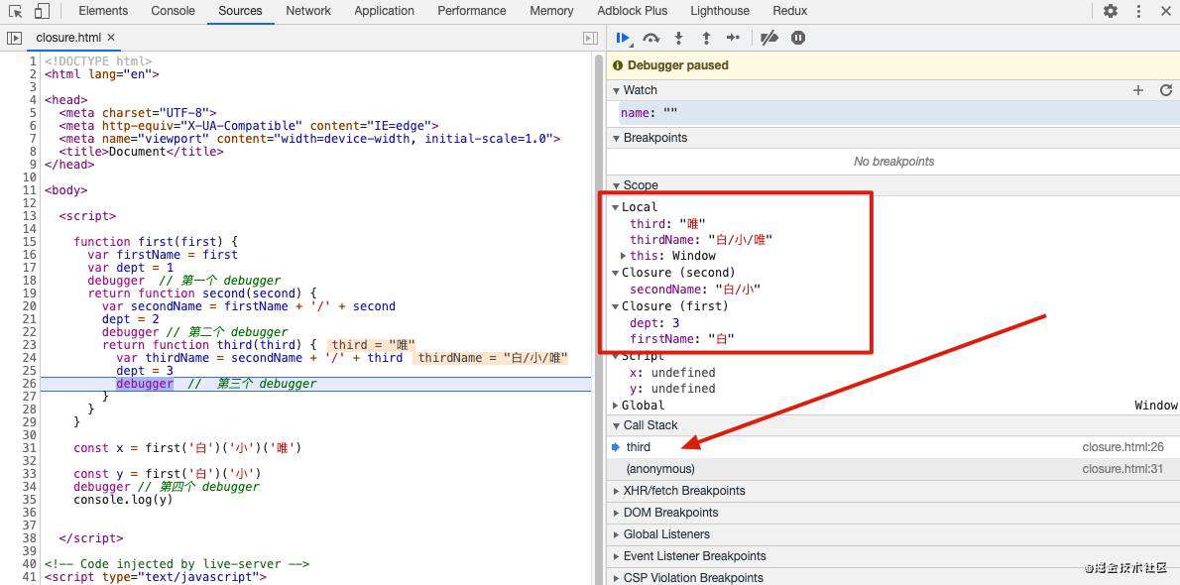Toggle pause on exceptions
The image size is (1180, 585).
pyautogui.click(x=798, y=38)
